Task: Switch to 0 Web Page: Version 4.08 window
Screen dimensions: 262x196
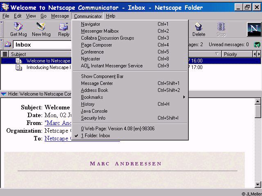Action: (x=130, y=129)
